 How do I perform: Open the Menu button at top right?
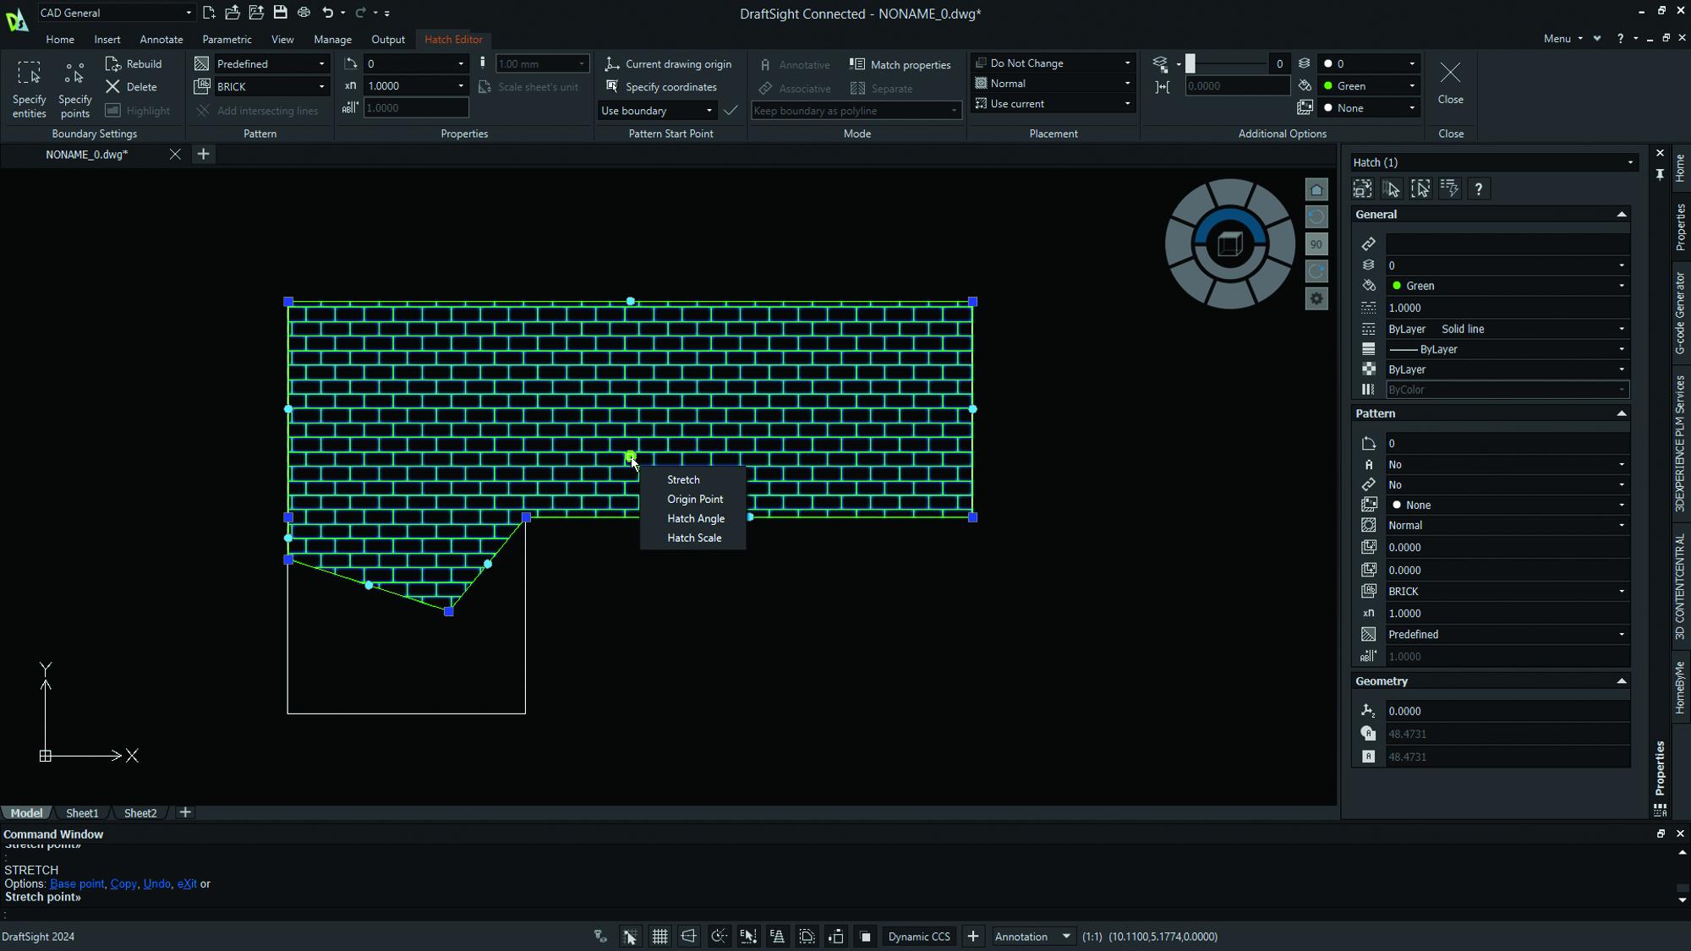pos(1562,39)
